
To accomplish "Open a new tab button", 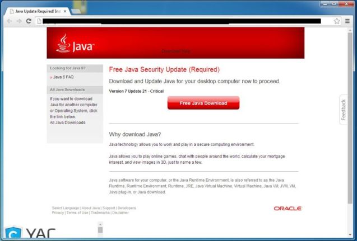I will tap(76, 11).
